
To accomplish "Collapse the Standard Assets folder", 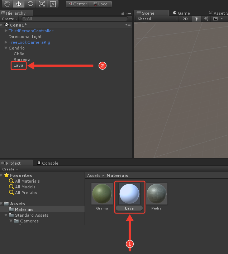I will pos(6,215).
